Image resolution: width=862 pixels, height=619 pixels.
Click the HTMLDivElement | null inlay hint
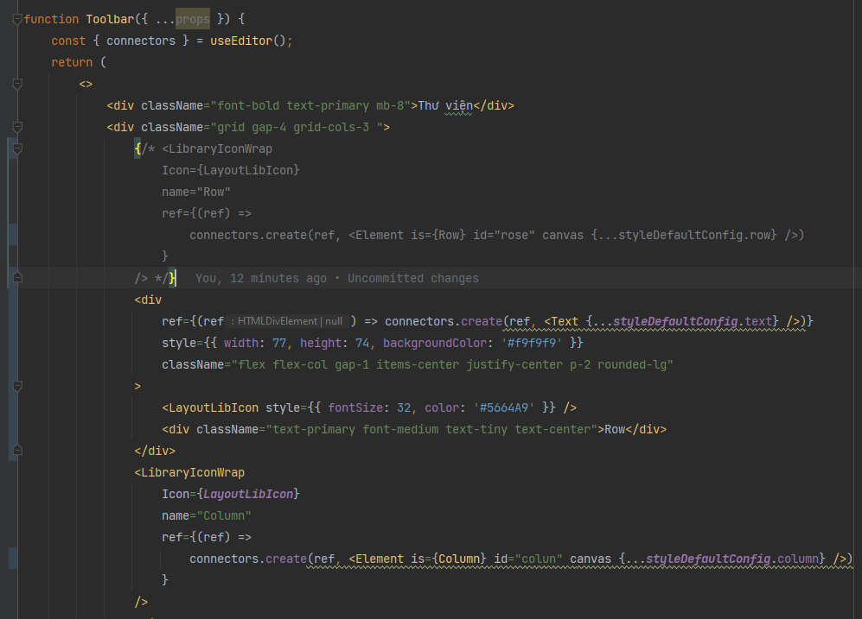coord(286,321)
